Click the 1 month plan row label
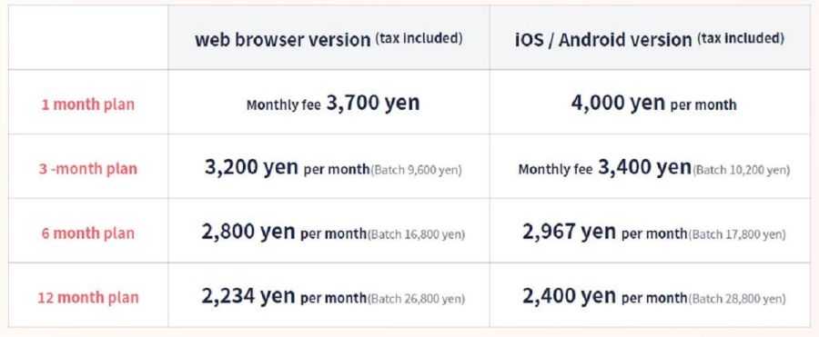 tap(88, 104)
